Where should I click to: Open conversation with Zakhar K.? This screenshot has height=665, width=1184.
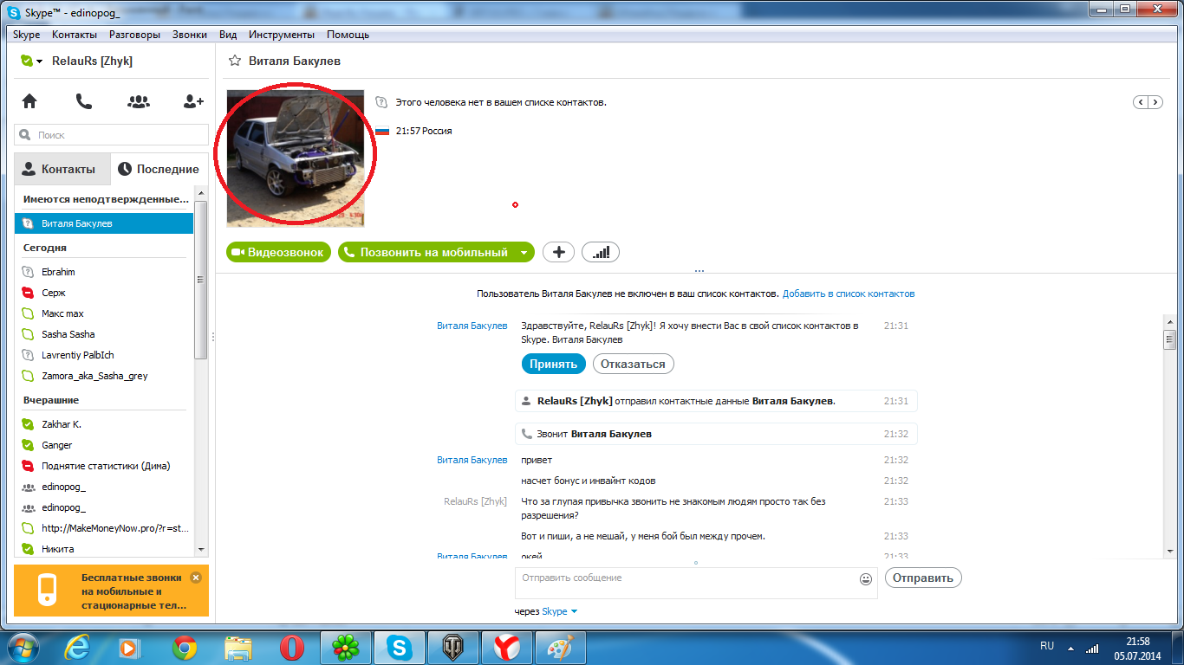[104, 424]
